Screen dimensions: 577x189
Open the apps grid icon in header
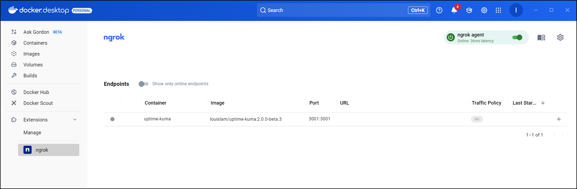499,10
